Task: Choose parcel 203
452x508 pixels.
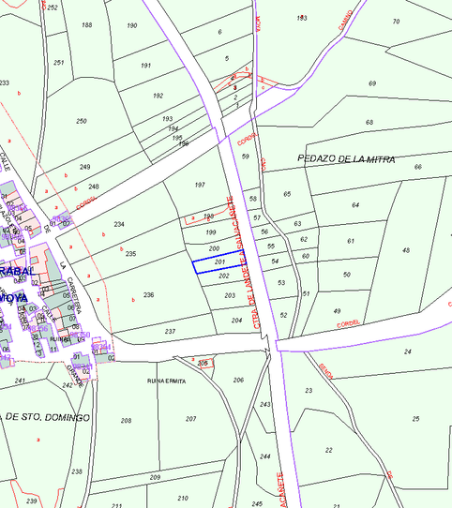Action: (230, 295)
